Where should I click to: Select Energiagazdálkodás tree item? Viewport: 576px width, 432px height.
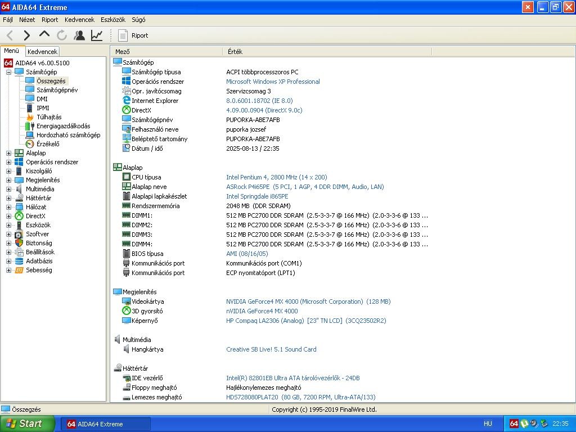(x=63, y=126)
